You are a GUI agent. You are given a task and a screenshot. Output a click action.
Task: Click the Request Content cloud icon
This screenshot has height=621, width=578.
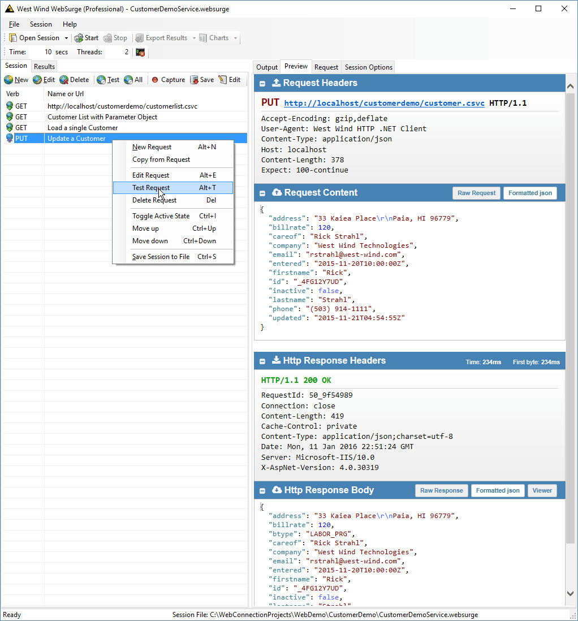[x=277, y=192]
